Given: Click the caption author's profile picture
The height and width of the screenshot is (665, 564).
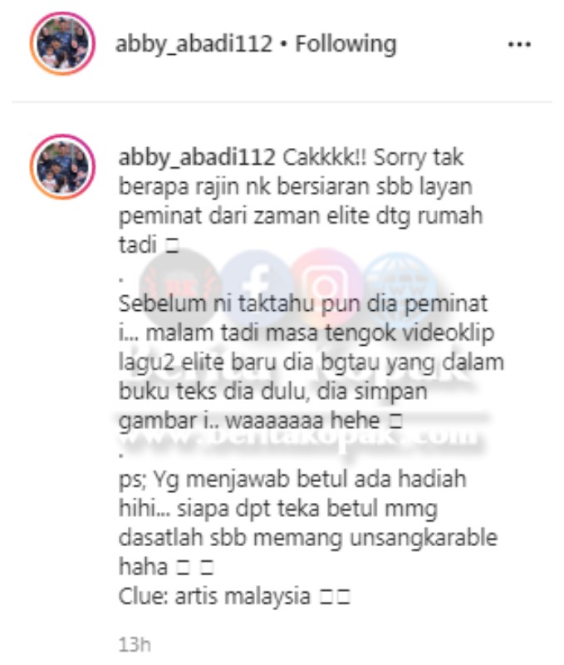Looking at the screenshot, I should point(63,167).
